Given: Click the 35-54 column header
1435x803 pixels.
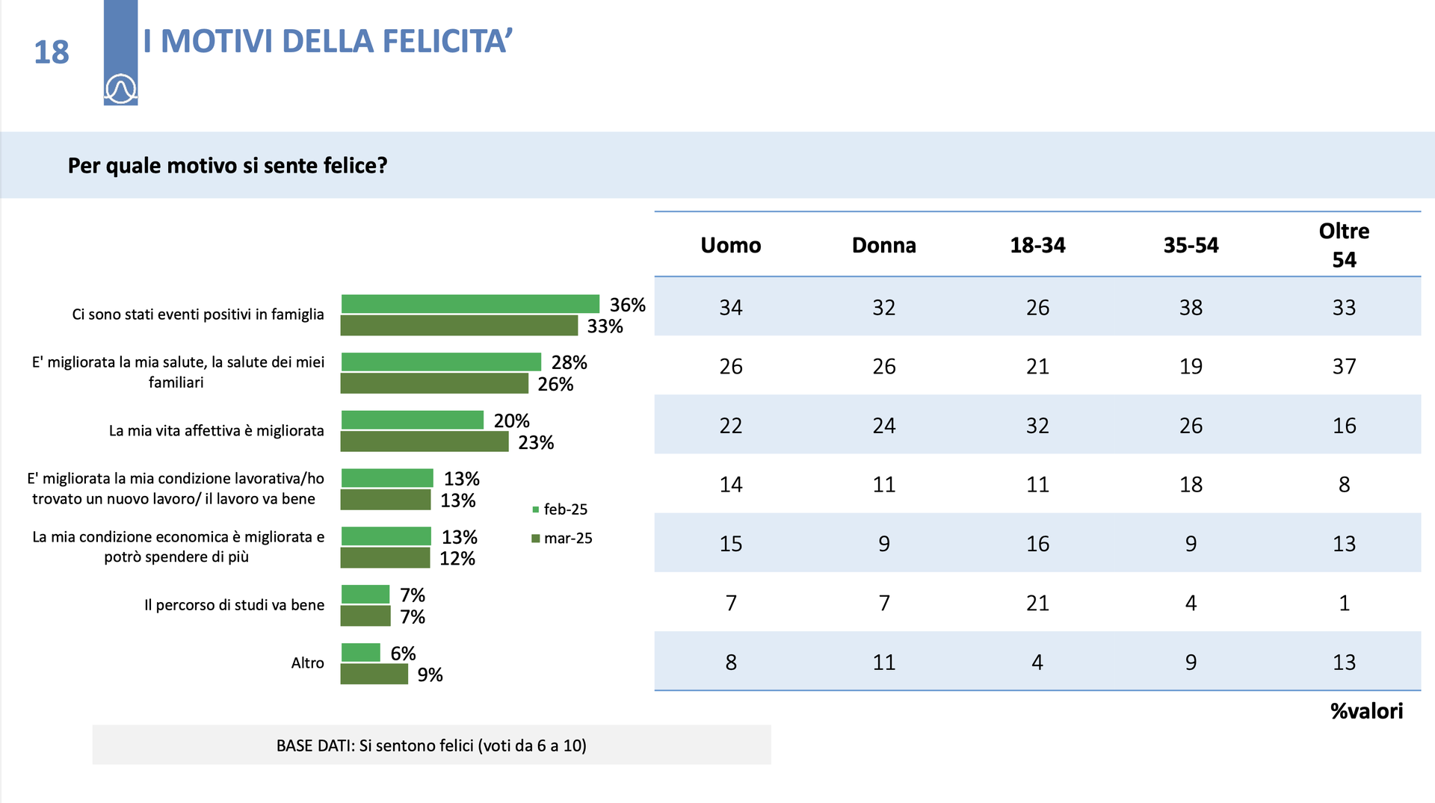Looking at the screenshot, I should 1191,245.
